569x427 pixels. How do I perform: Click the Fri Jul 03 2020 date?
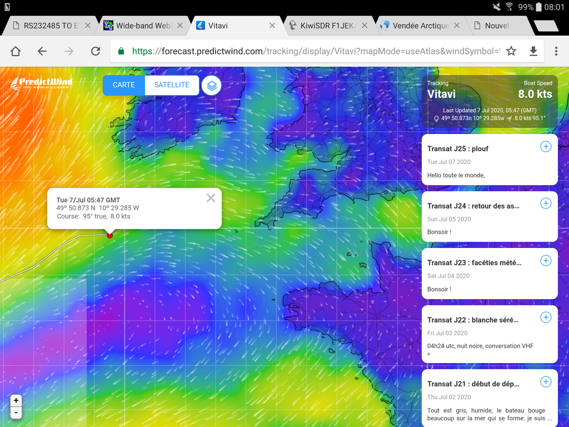click(x=447, y=333)
